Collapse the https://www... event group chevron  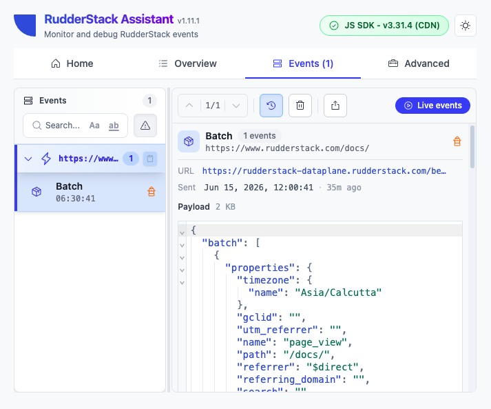28,159
